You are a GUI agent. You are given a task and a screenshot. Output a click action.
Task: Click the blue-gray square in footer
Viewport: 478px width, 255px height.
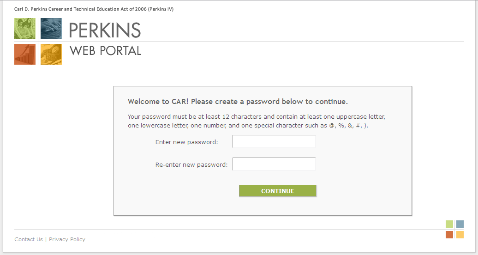(460, 224)
